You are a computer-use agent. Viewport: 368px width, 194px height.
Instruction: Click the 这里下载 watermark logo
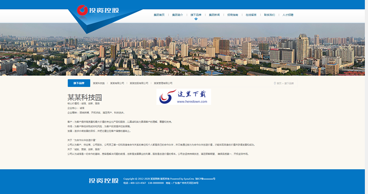184,97
